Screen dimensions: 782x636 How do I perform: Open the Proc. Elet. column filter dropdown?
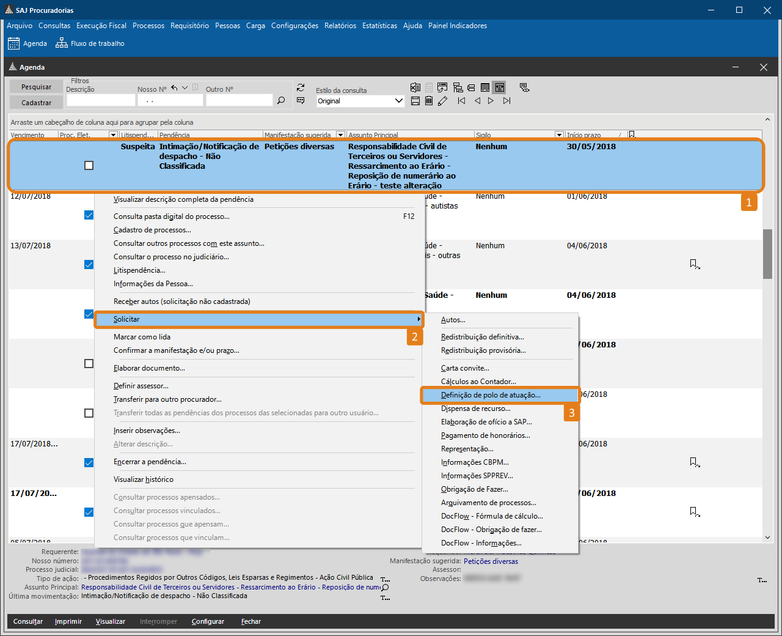coord(113,135)
